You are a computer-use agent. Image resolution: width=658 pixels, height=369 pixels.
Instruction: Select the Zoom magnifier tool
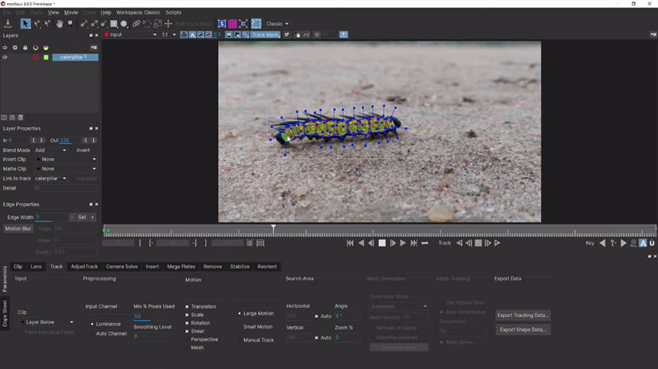pyautogui.click(x=70, y=24)
